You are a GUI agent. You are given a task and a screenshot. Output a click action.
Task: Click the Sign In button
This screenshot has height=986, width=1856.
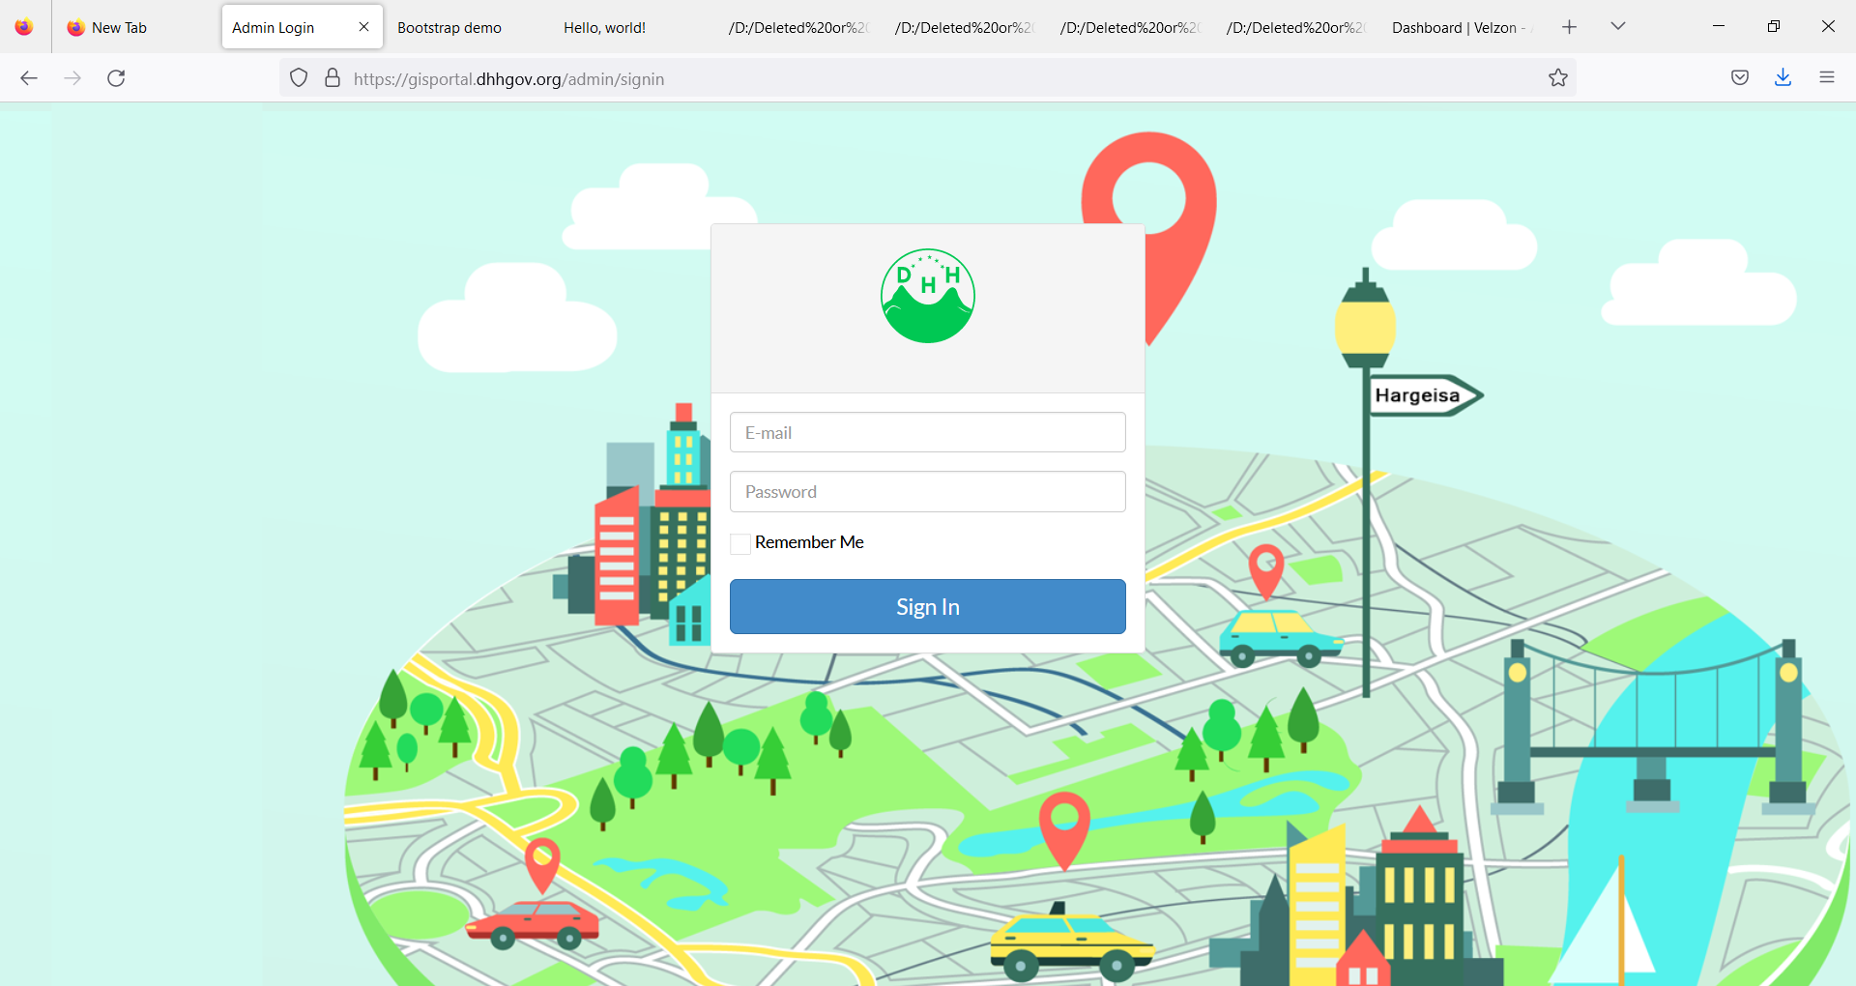click(x=928, y=607)
